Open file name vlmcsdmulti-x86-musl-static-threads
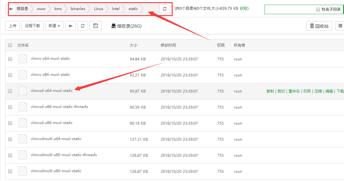Image resolution: width=344 pixels, height=181 pixels. tap(64, 155)
